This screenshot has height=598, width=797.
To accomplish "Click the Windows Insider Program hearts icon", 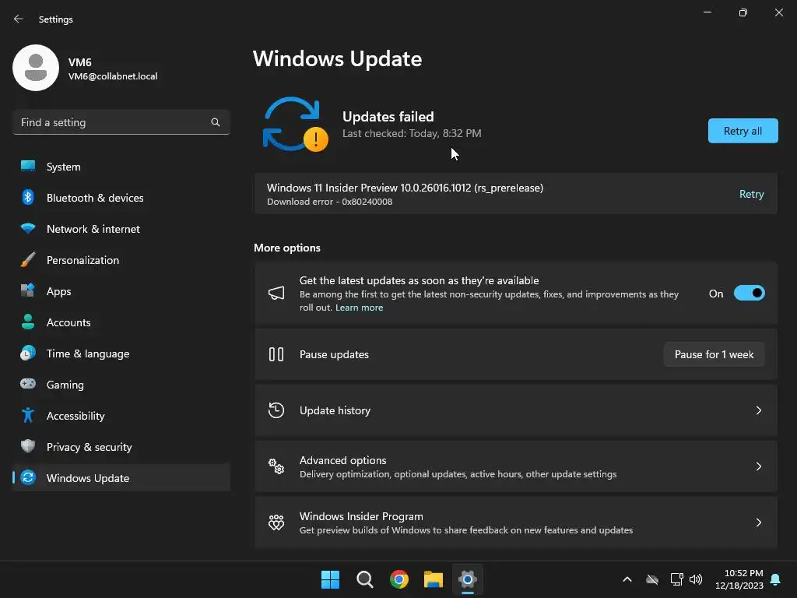I will tap(276, 522).
